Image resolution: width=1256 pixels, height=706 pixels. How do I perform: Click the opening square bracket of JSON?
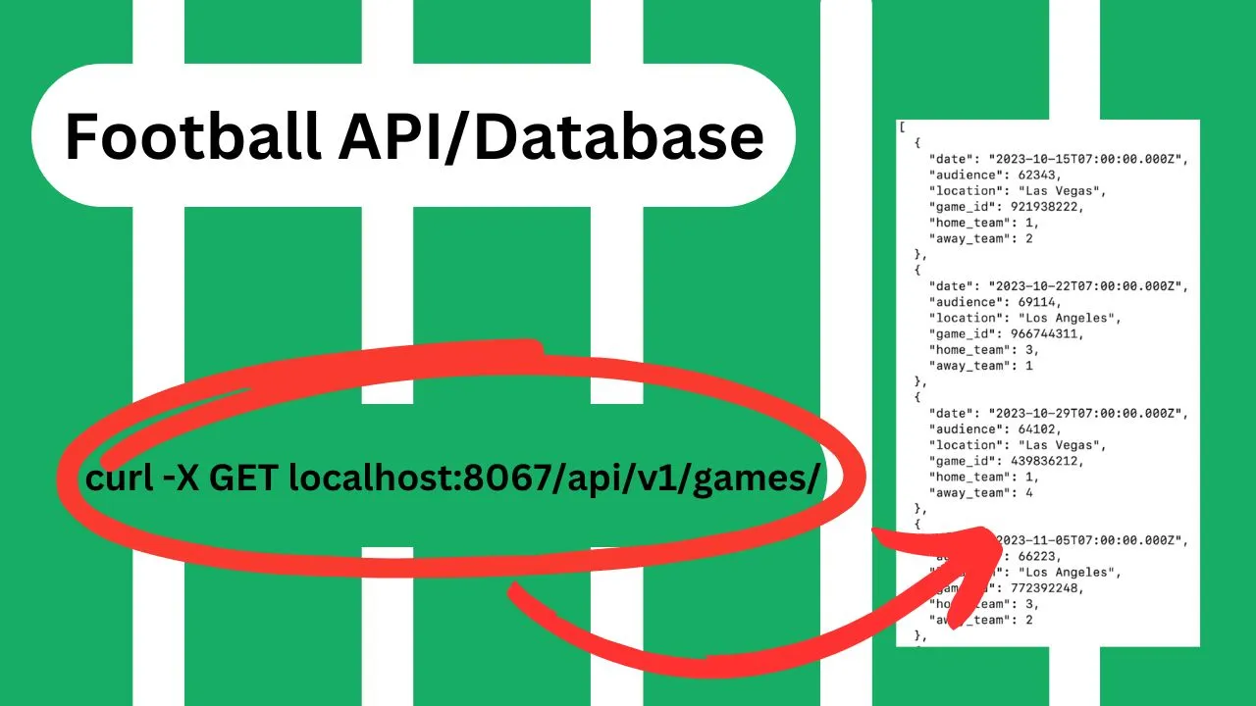[x=902, y=127]
